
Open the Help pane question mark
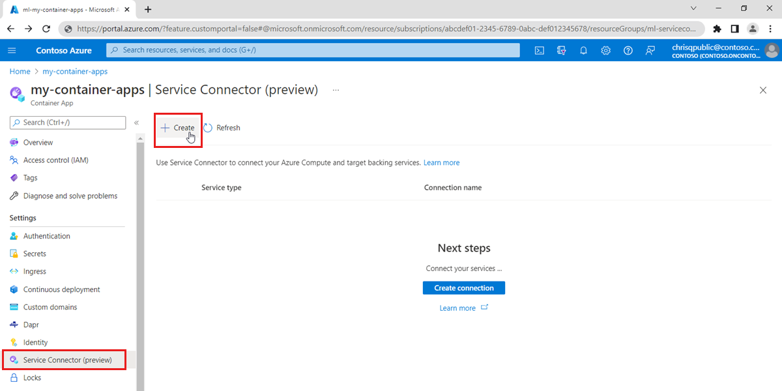pyautogui.click(x=628, y=50)
